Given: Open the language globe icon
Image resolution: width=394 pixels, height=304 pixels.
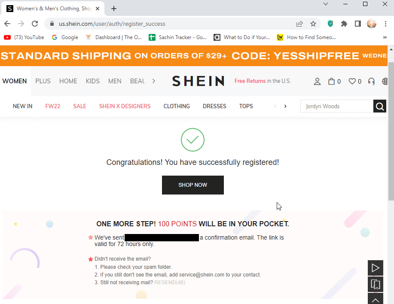Looking at the screenshot, I should click(x=385, y=81).
